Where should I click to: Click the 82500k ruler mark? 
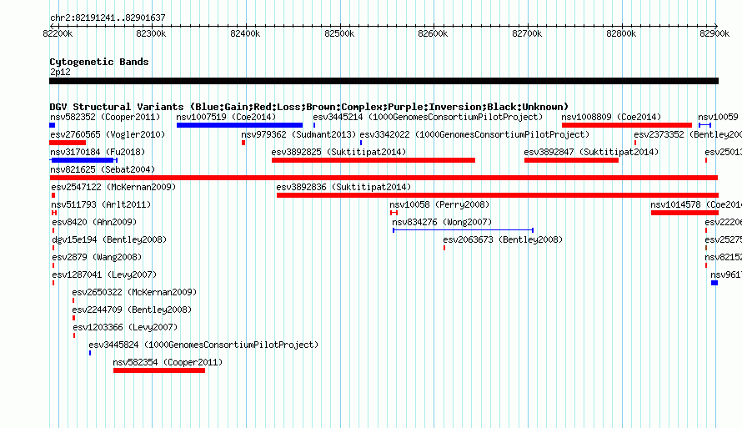339,33
